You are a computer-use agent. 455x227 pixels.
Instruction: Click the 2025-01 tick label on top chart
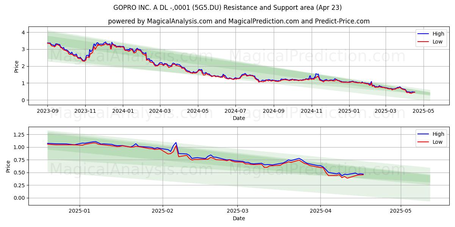[349, 111]
